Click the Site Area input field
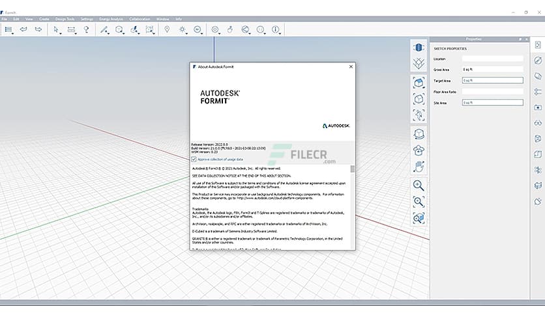 click(492, 103)
